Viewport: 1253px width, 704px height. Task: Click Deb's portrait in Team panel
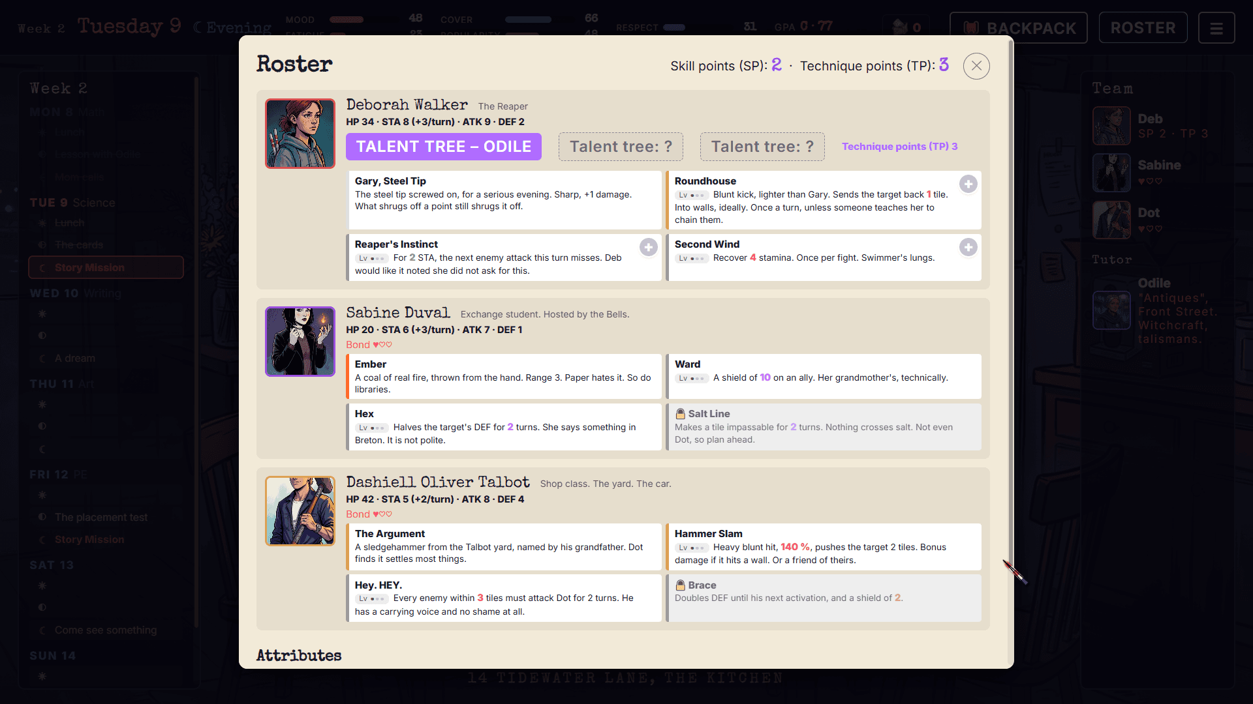[x=1111, y=126]
